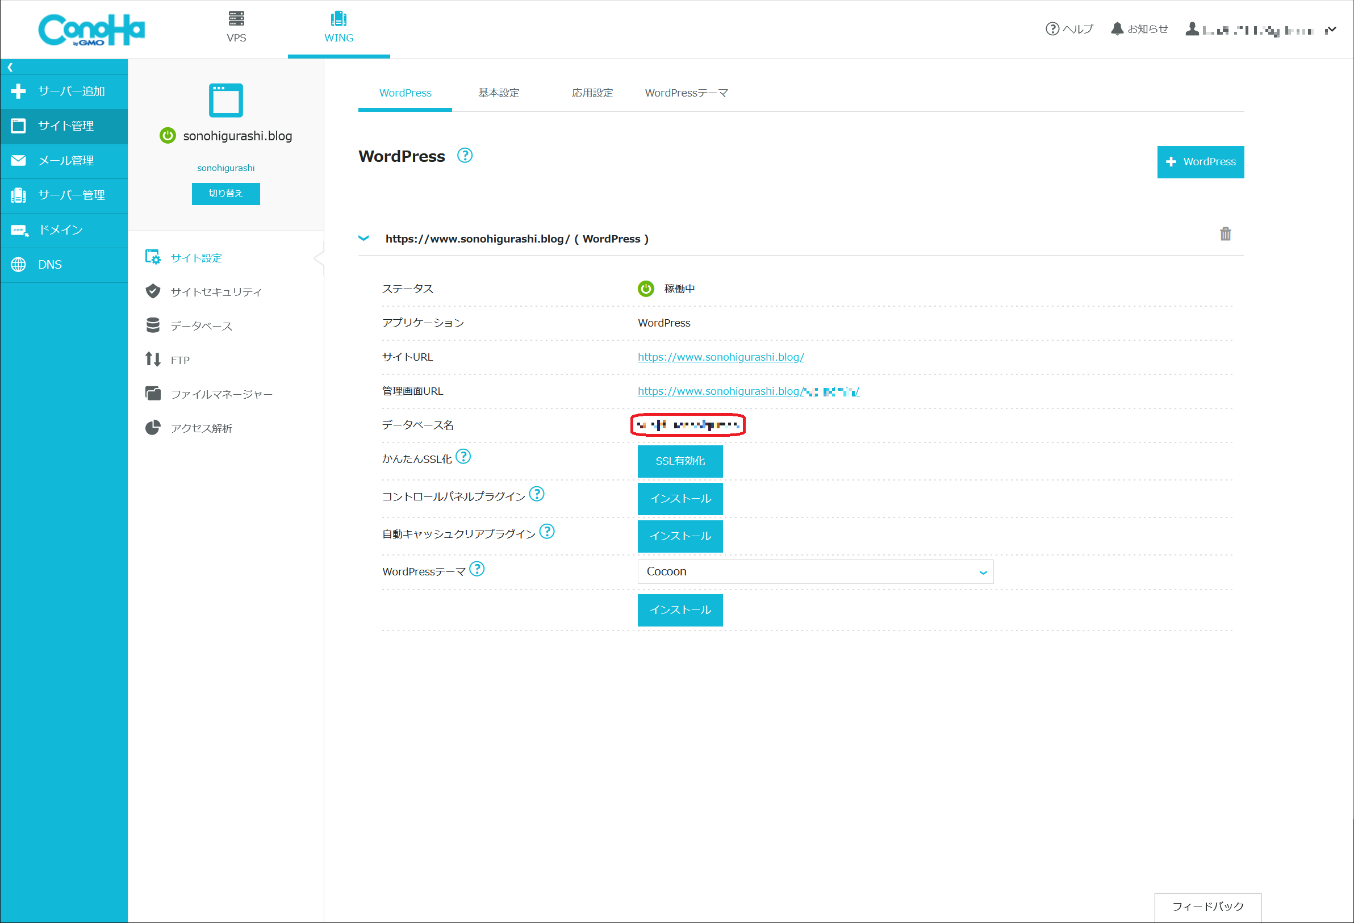Viewport: 1354px width, 923px height.
Task: Click the sonohigurashi server name link
Action: tap(225, 168)
